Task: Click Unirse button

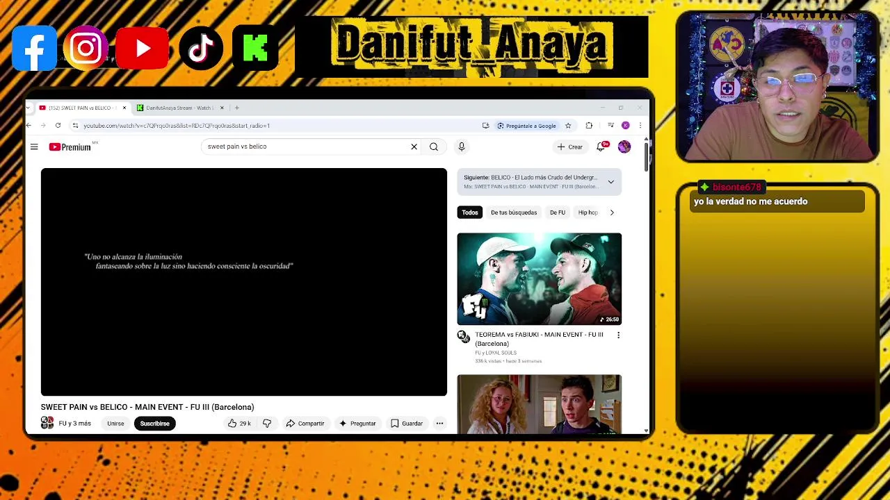Action: pyautogui.click(x=115, y=424)
